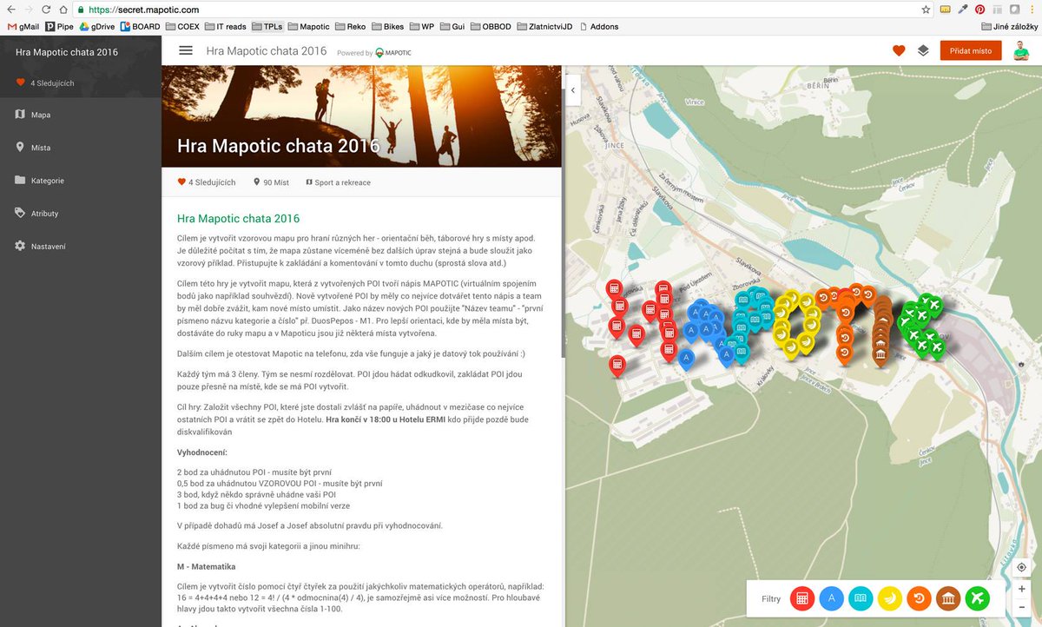Click the browser back arrow
Image resolution: width=1042 pixels, height=627 pixels.
[10, 10]
